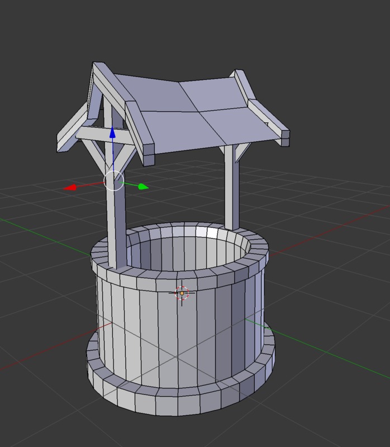
Task: Click the upper-right roof panel face
Action: (x=215, y=92)
